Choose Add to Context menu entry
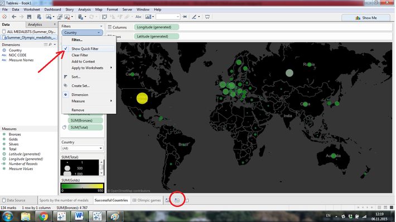The height and width of the screenshot is (222, 396). (x=83, y=61)
